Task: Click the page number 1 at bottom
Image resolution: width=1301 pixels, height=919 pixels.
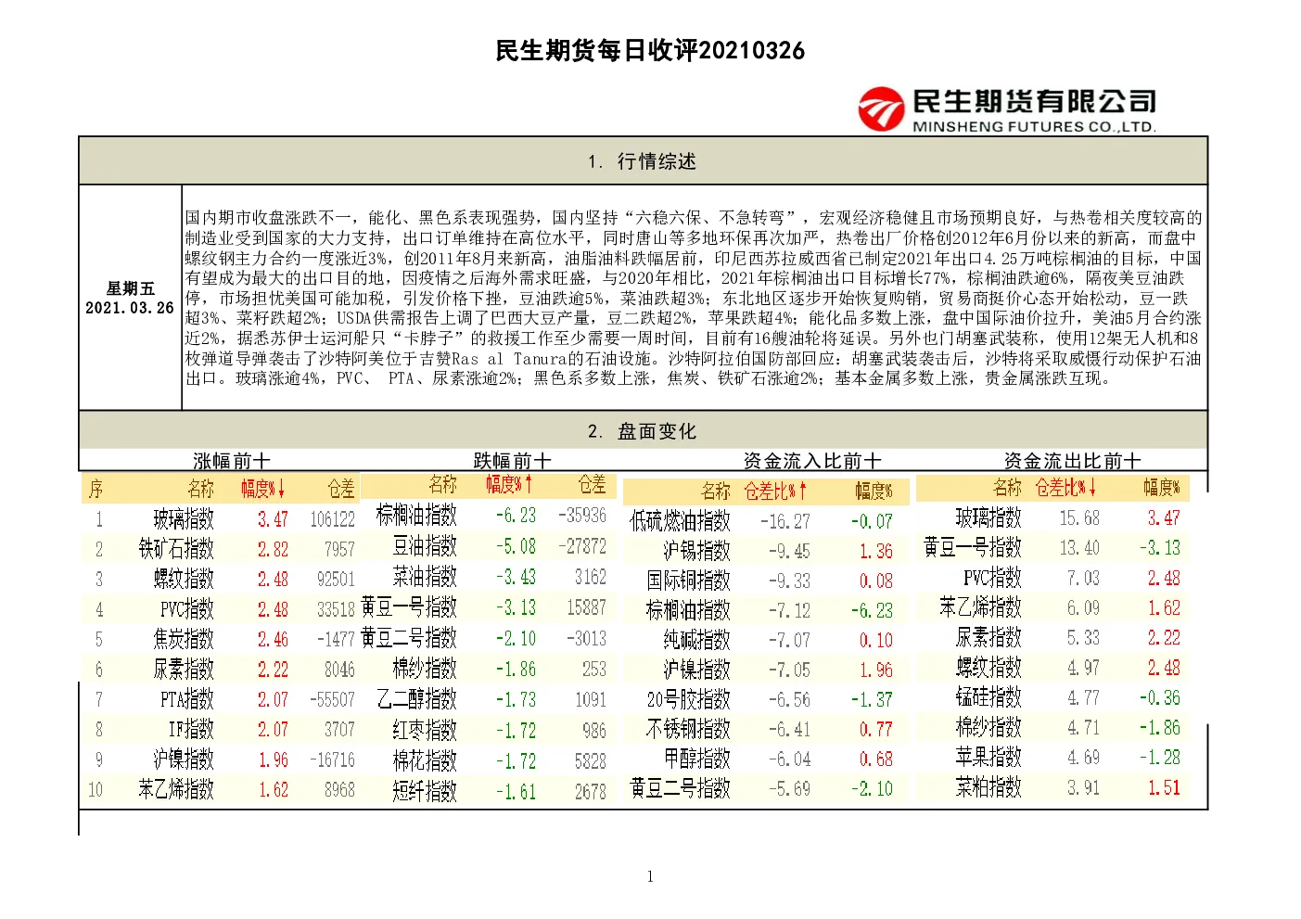Action: [x=650, y=876]
